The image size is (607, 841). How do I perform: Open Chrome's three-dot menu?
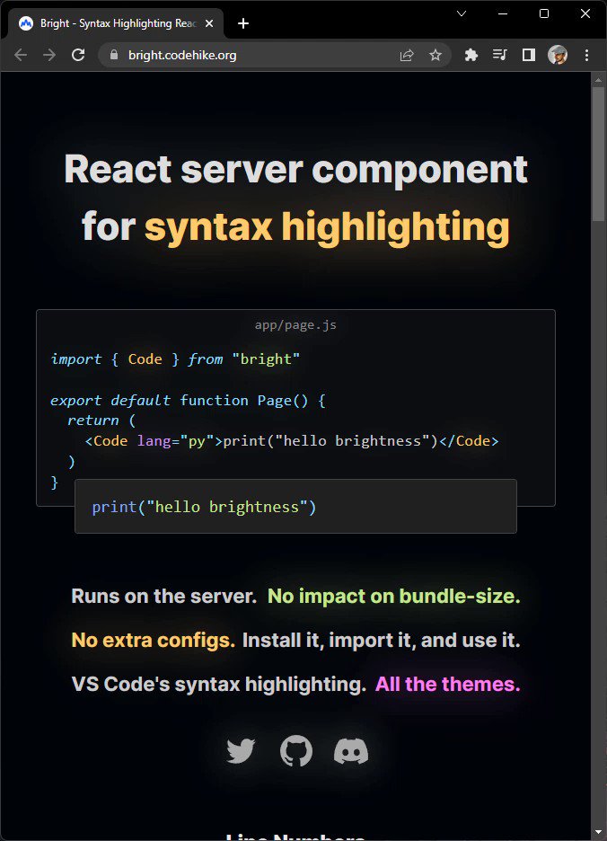point(586,55)
